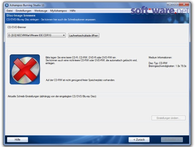
Task: Click the Hilfe button at bottom
Action: coord(17,140)
